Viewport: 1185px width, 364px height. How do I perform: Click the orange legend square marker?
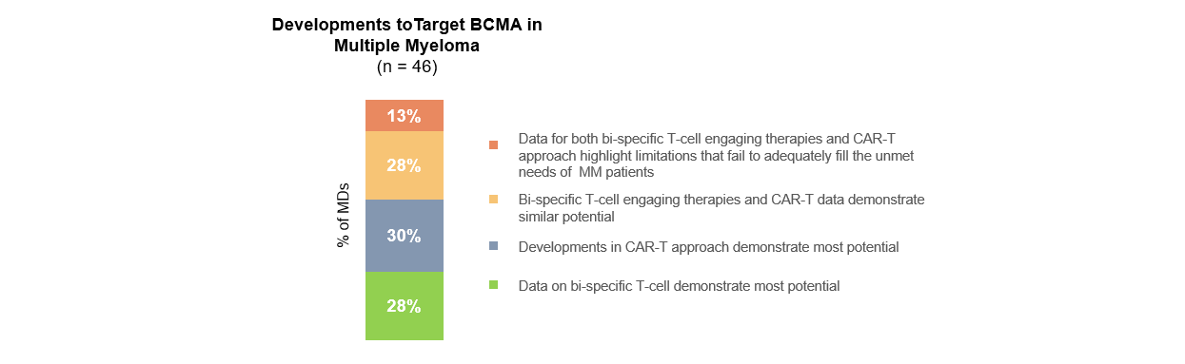point(493,144)
